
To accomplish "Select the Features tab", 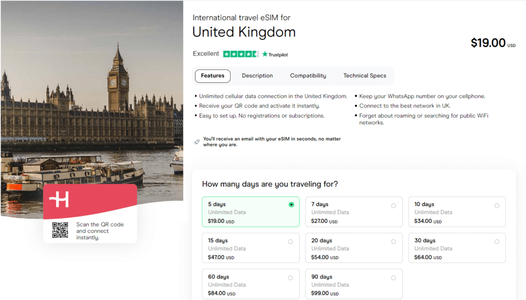I will (212, 76).
